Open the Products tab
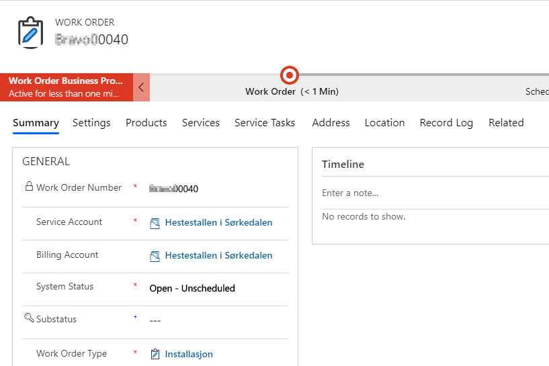 [146, 123]
